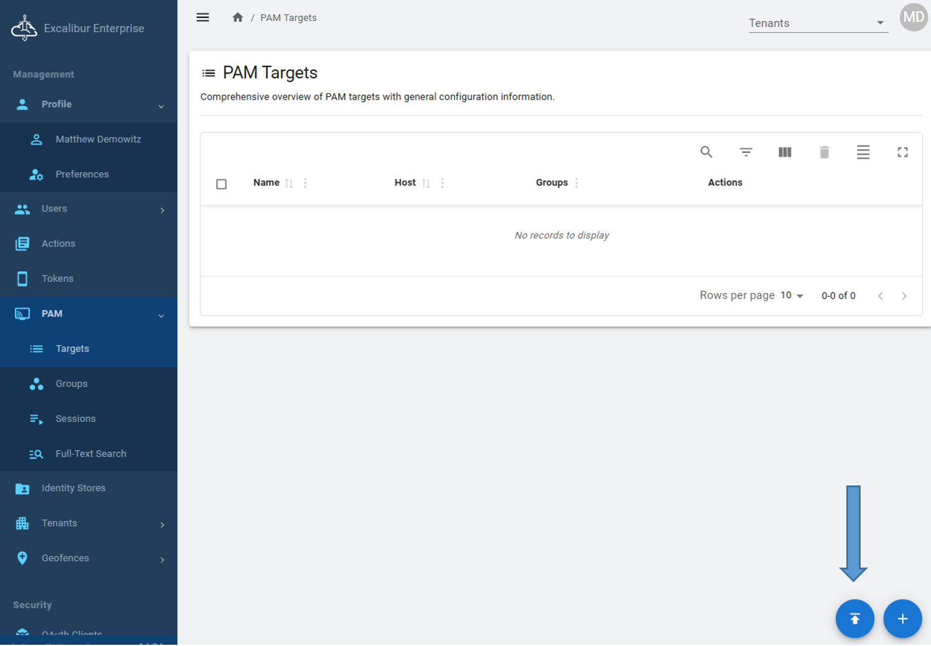The width and height of the screenshot is (931, 646).
Task: Open Matthew Demowitz profile item
Action: pyautogui.click(x=88, y=139)
